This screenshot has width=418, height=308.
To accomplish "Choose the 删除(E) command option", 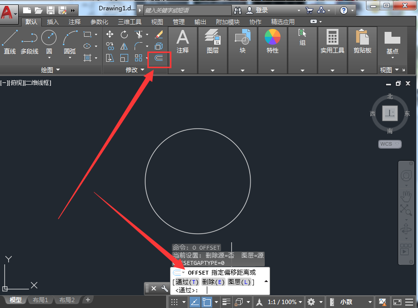I will [x=213, y=282].
